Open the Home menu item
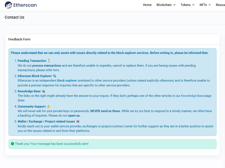Image resolution: width=225 pixels, height=168 pixels. [147, 5]
